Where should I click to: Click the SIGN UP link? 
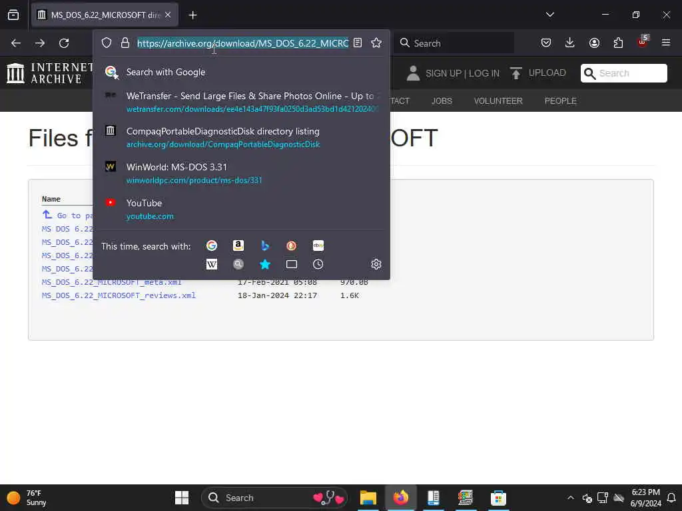(443, 73)
